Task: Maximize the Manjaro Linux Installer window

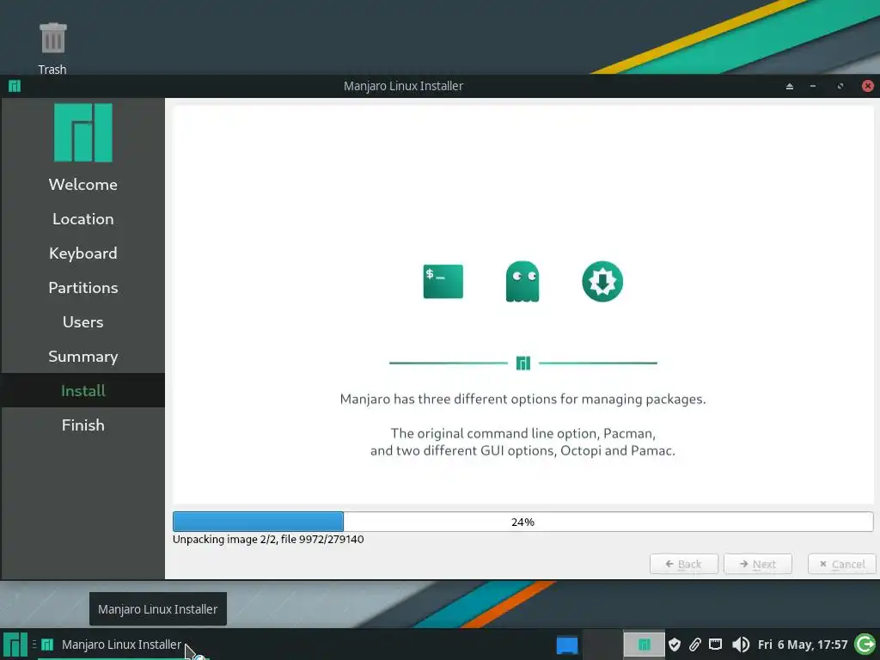Action: (840, 86)
